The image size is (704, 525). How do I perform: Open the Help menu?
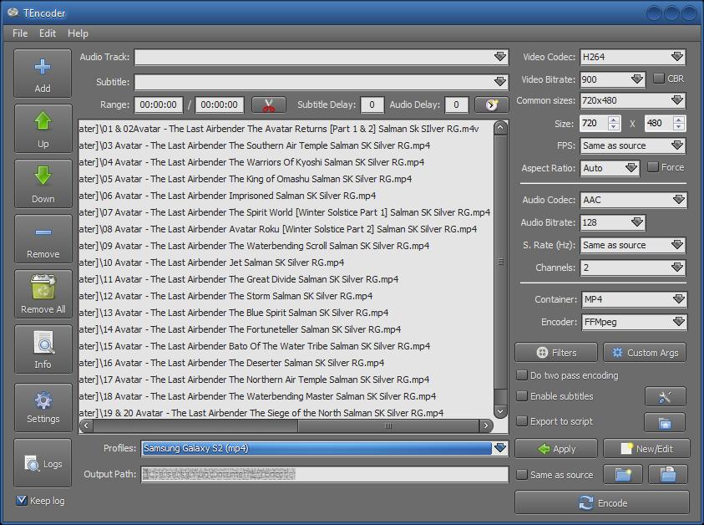[x=78, y=33]
